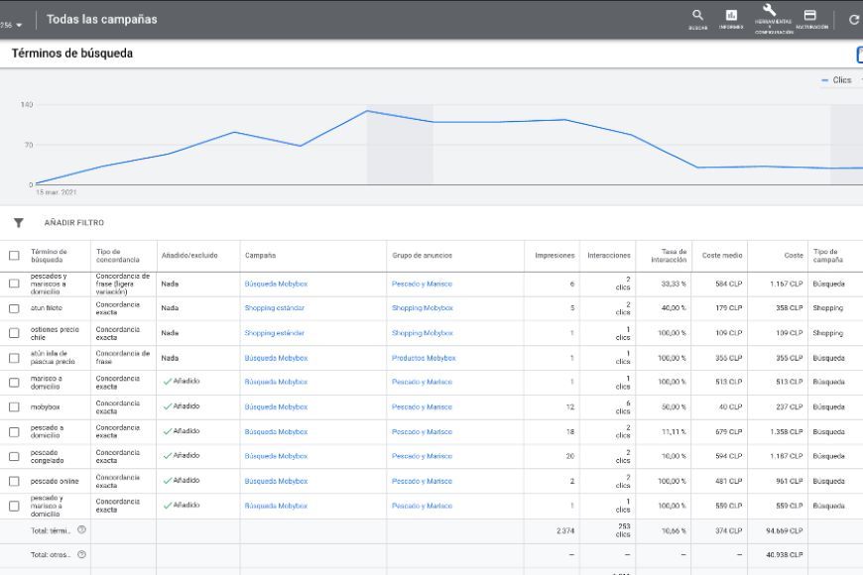Image resolution: width=863 pixels, height=575 pixels.
Task: Check the row atun filete
Action: coord(14,308)
